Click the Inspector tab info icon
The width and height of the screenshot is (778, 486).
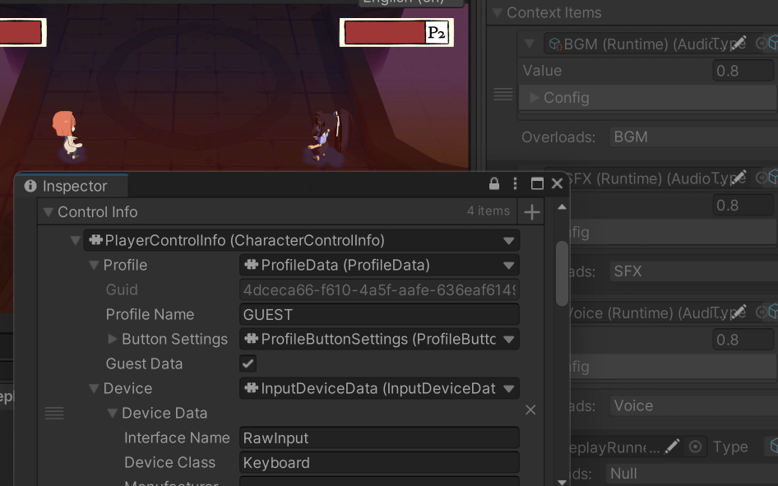tap(30, 186)
